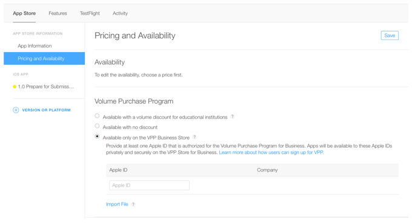
Task: Select volume discount for educational institutions
Action: (97, 116)
